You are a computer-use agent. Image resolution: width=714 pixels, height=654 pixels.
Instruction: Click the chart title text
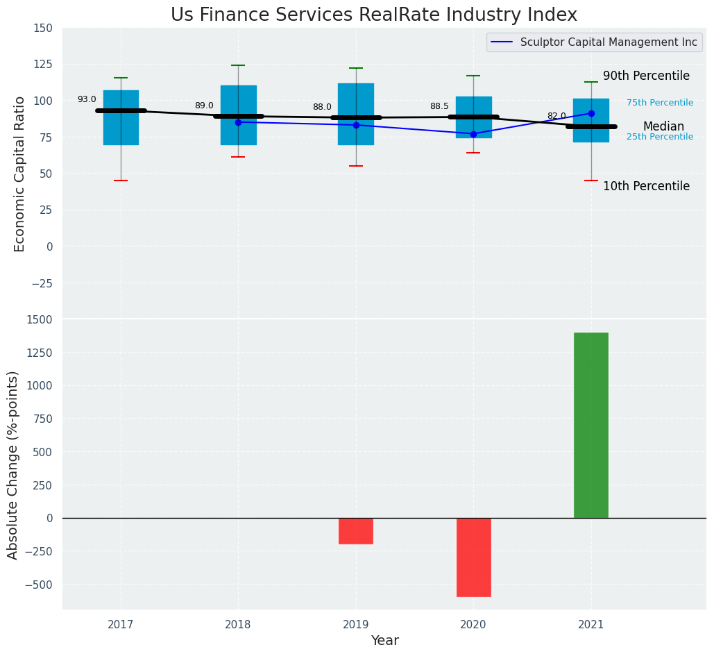(373, 15)
